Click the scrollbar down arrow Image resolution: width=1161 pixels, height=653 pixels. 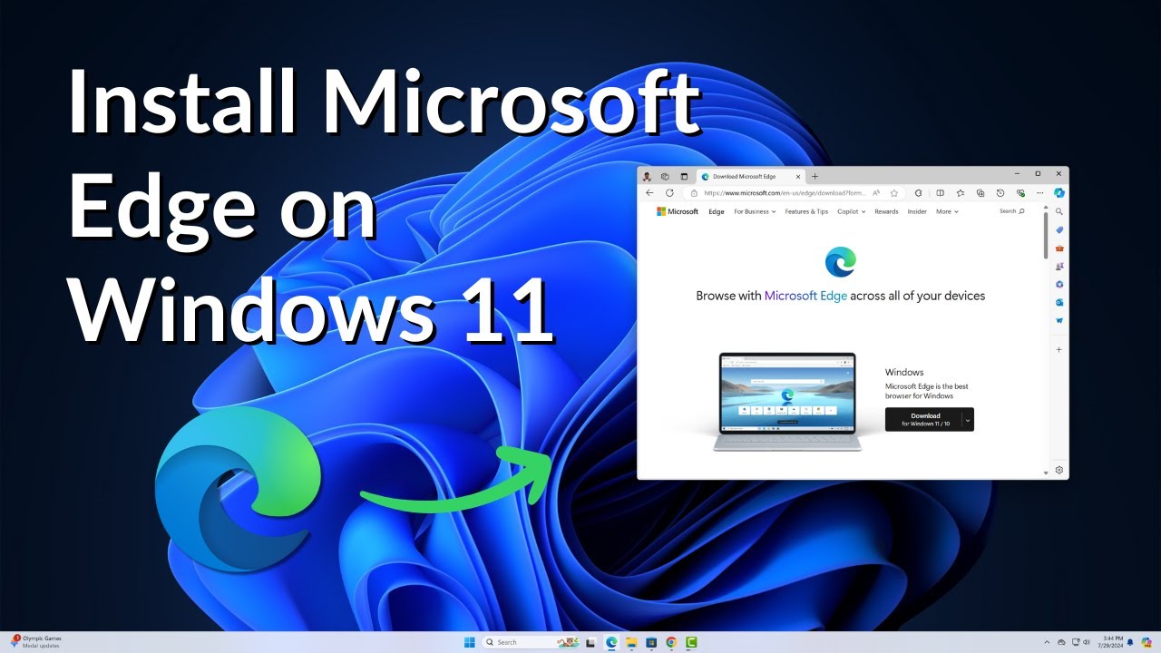[1046, 472]
